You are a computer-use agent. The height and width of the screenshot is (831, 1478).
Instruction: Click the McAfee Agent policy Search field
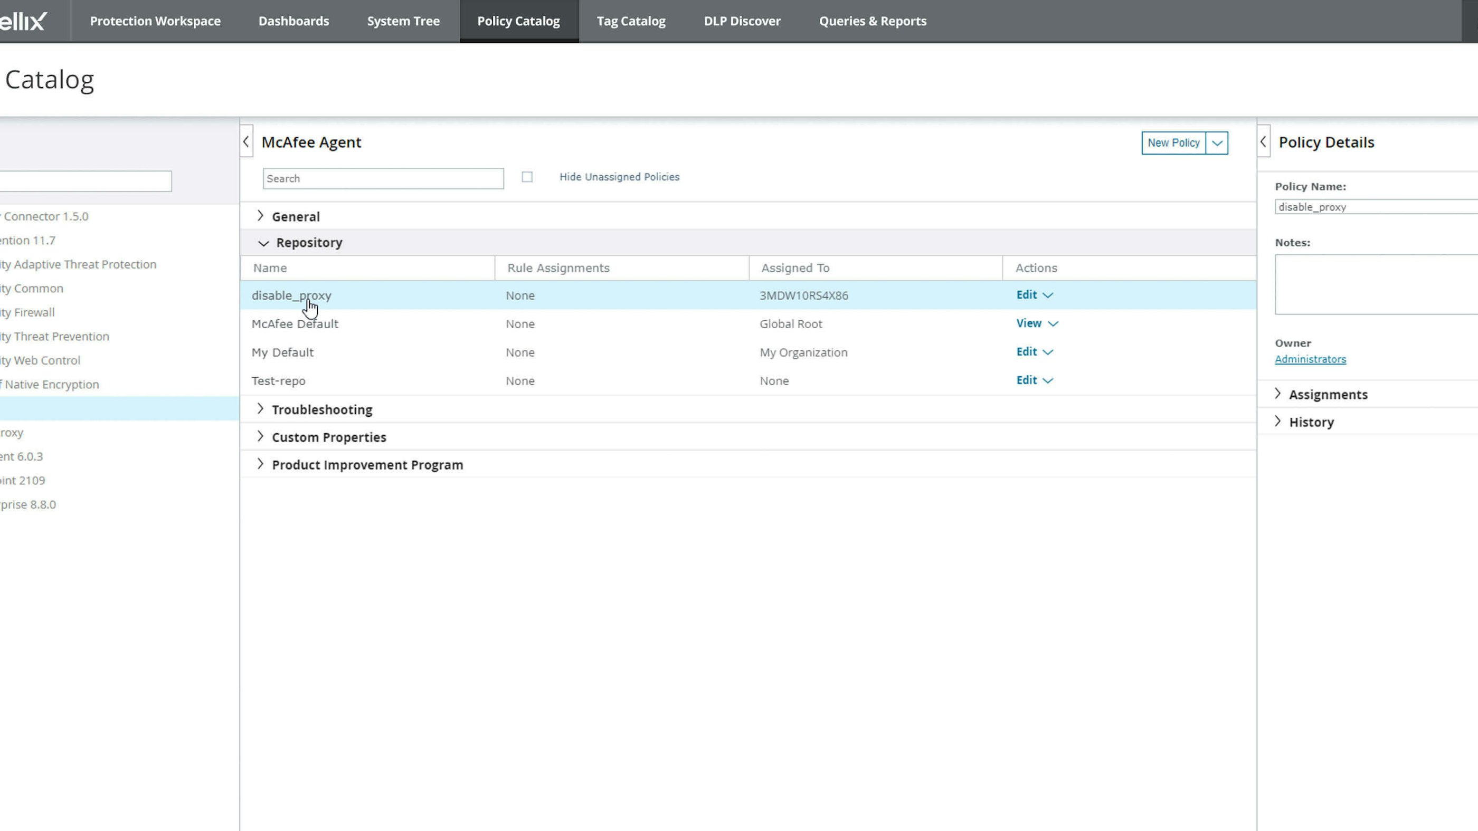[383, 178]
